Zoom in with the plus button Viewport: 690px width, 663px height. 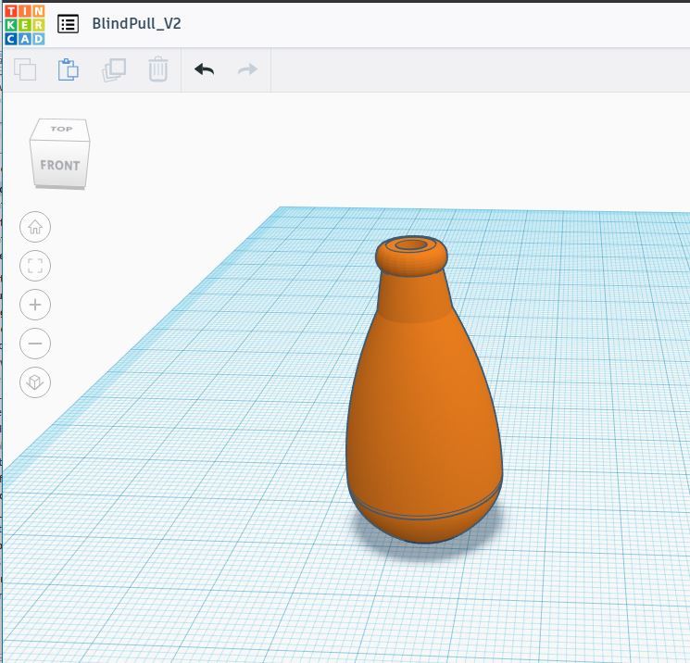coord(35,305)
